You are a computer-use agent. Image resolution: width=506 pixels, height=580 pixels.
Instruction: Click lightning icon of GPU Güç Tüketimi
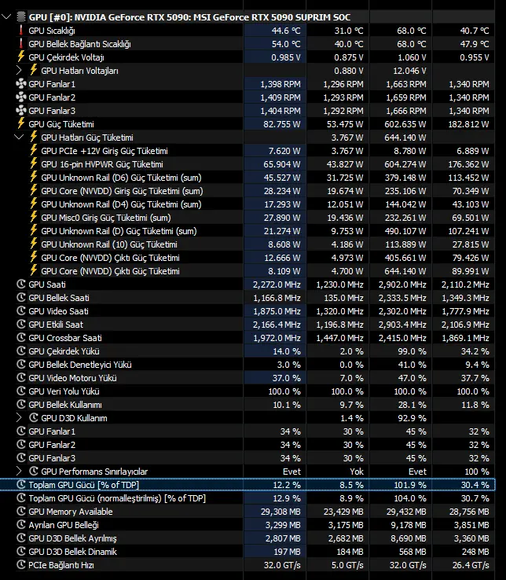[20, 123]
